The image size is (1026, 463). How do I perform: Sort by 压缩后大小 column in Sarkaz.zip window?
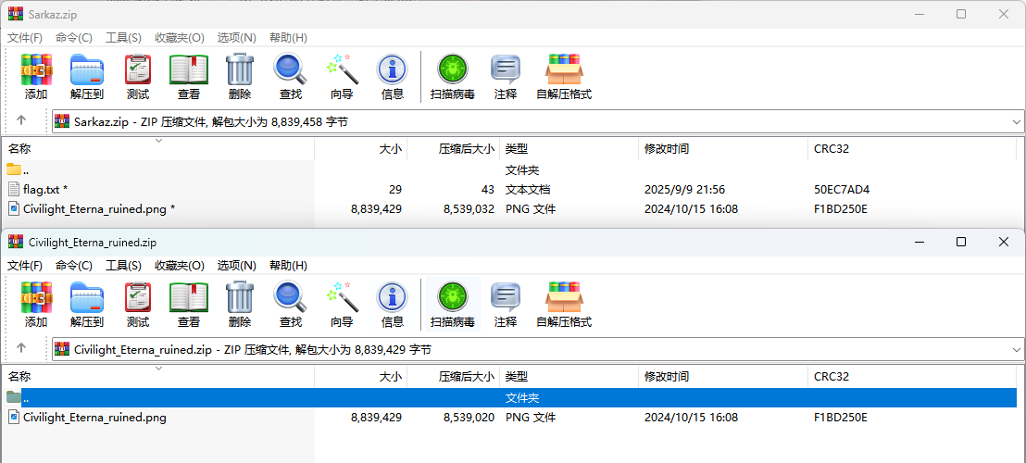coord(454,148)
